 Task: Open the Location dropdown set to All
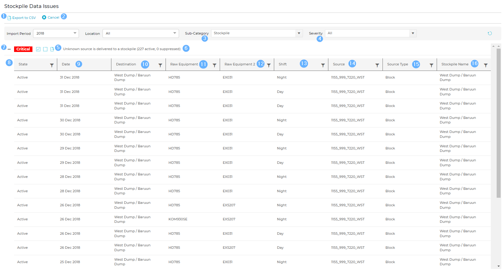point(141,33)
